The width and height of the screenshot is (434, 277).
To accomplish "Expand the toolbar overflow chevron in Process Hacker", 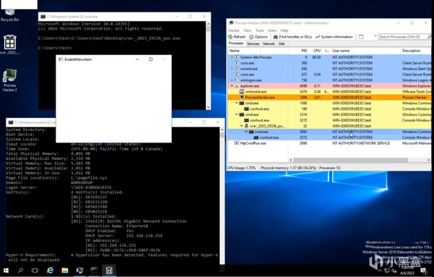I will (375, 36).
